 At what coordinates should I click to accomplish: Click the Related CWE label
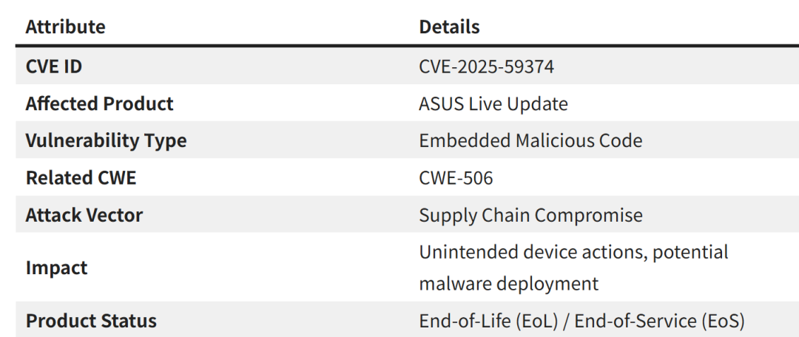point(81,178)
